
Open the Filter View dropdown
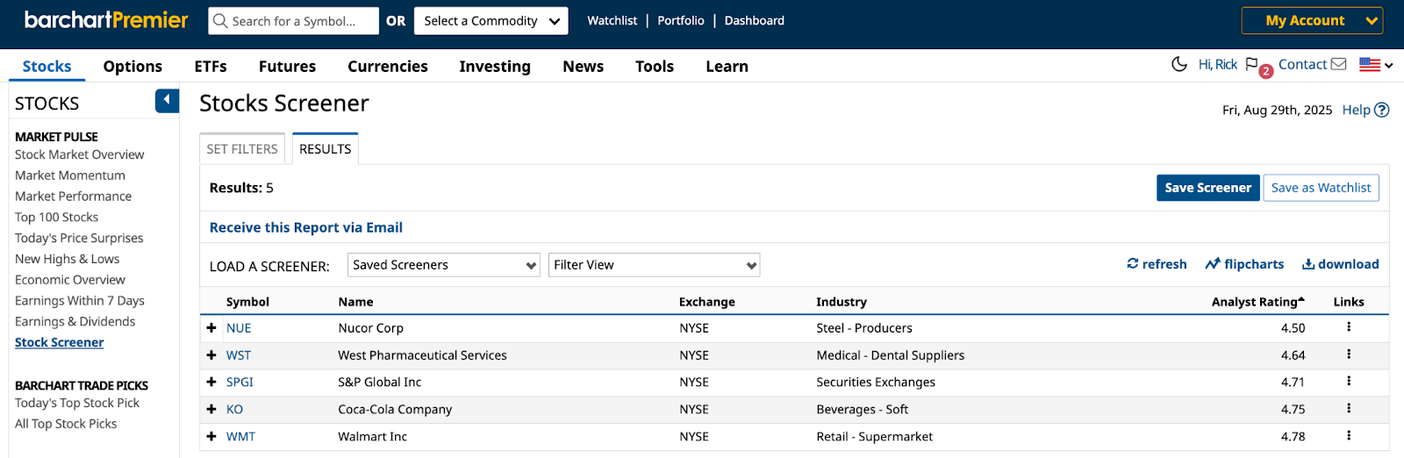point(655,265)
